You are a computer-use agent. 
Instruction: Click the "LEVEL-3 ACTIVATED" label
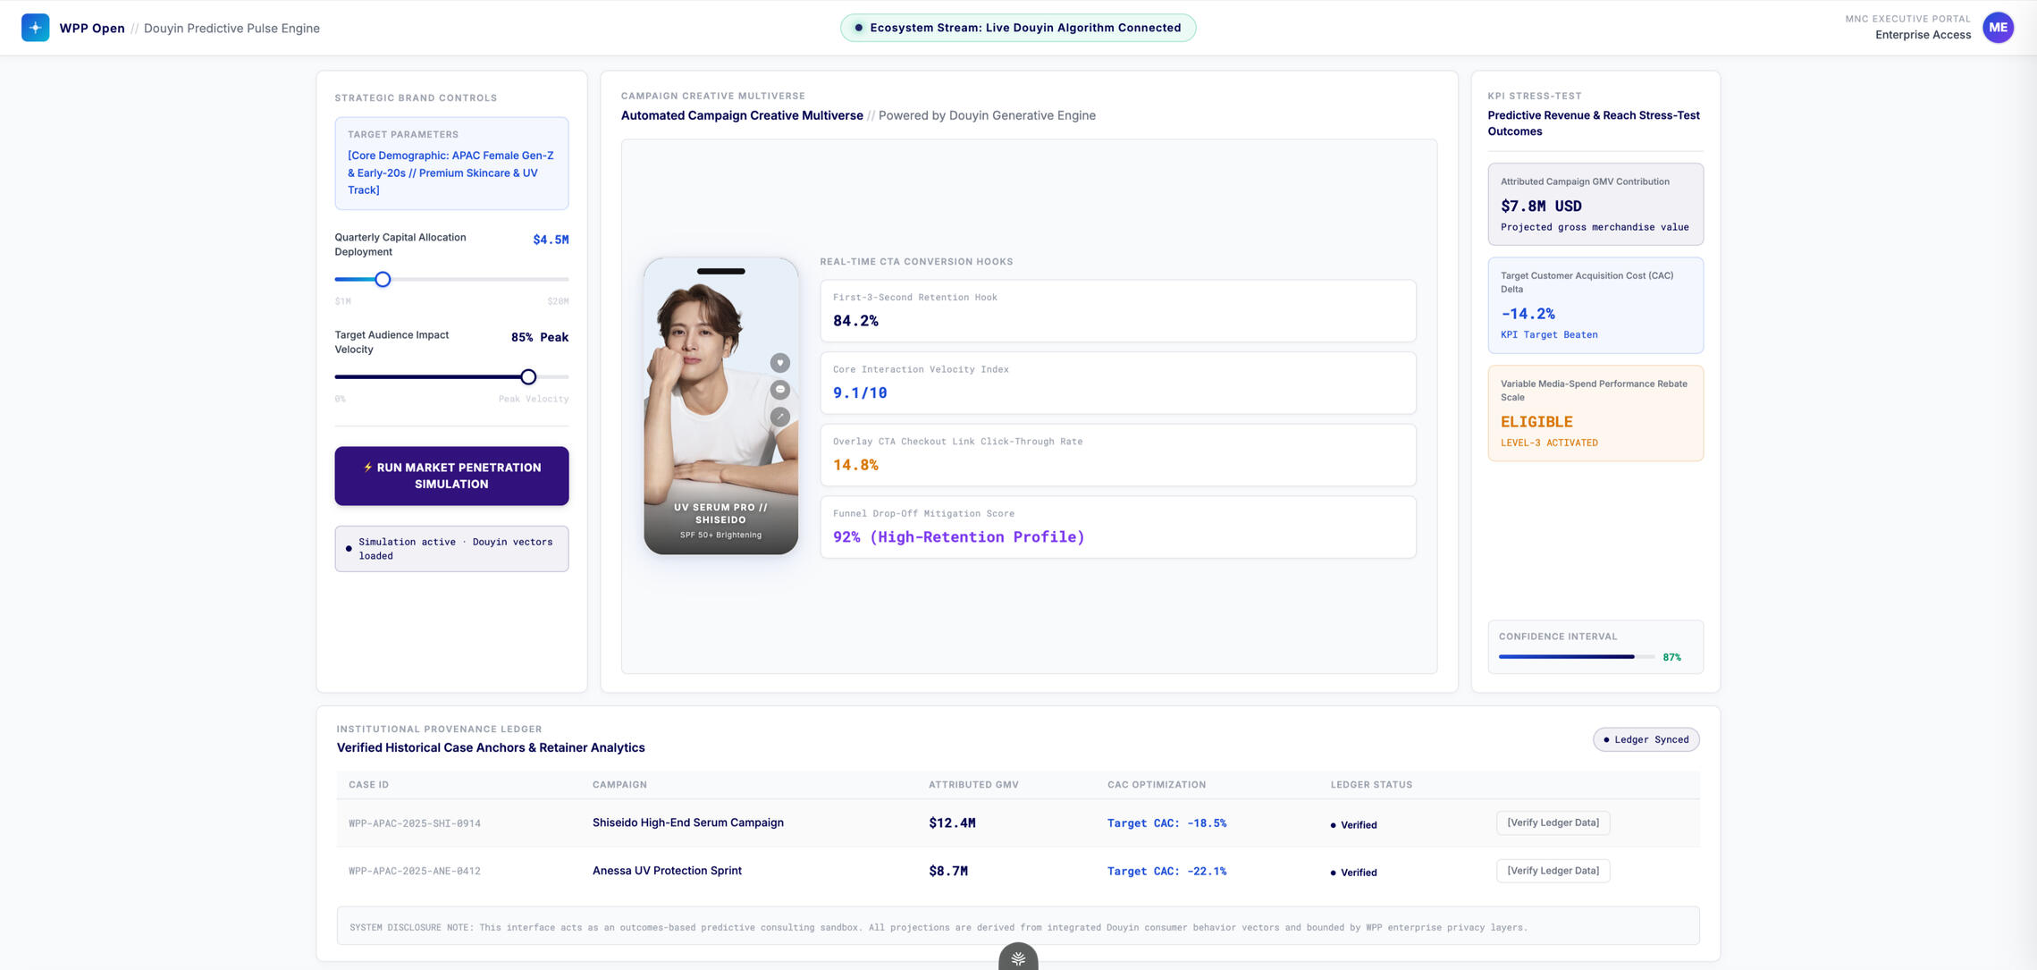pyautogui.click(x=1549, y=443)
